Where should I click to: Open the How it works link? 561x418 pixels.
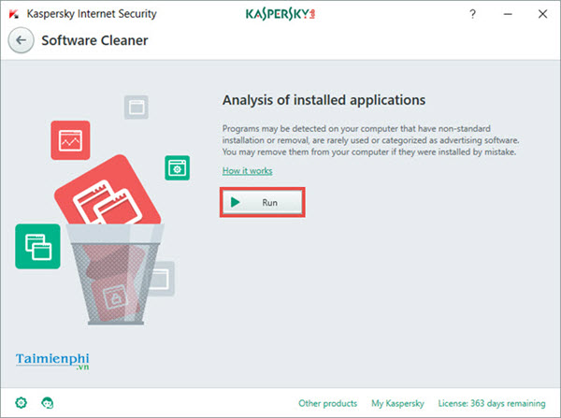coord(247,171)
